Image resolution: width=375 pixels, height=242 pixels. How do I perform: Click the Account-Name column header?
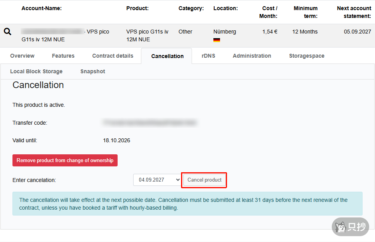(x=42, y=8)
